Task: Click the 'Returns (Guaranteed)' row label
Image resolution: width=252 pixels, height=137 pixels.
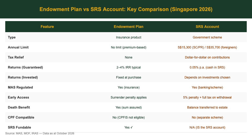Action: tap(25, 67)
